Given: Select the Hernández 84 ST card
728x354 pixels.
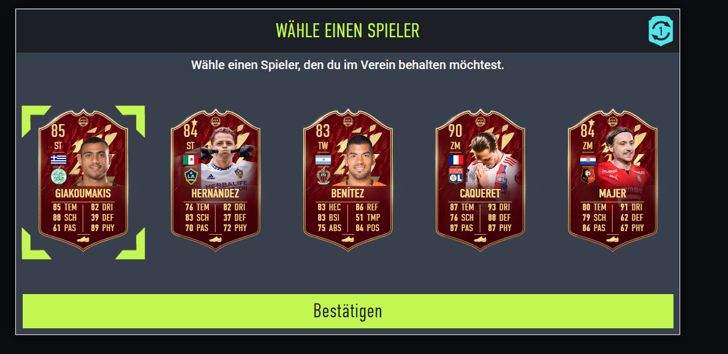Looking at the screenshot, I should 216,181.
